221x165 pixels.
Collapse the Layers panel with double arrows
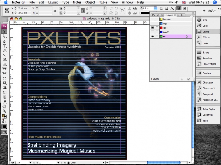pos(193,13)
